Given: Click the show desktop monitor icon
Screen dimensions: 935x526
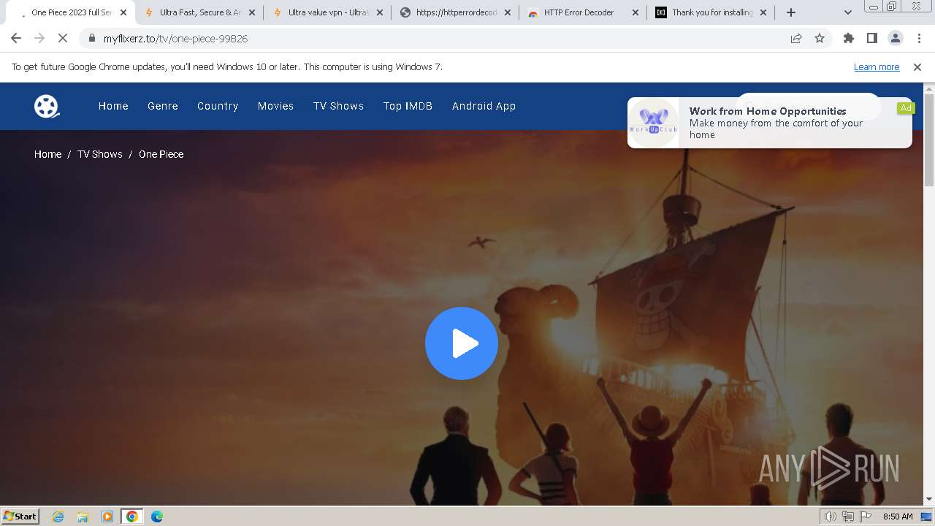Looking at the screenshot, I should (926, 517).
